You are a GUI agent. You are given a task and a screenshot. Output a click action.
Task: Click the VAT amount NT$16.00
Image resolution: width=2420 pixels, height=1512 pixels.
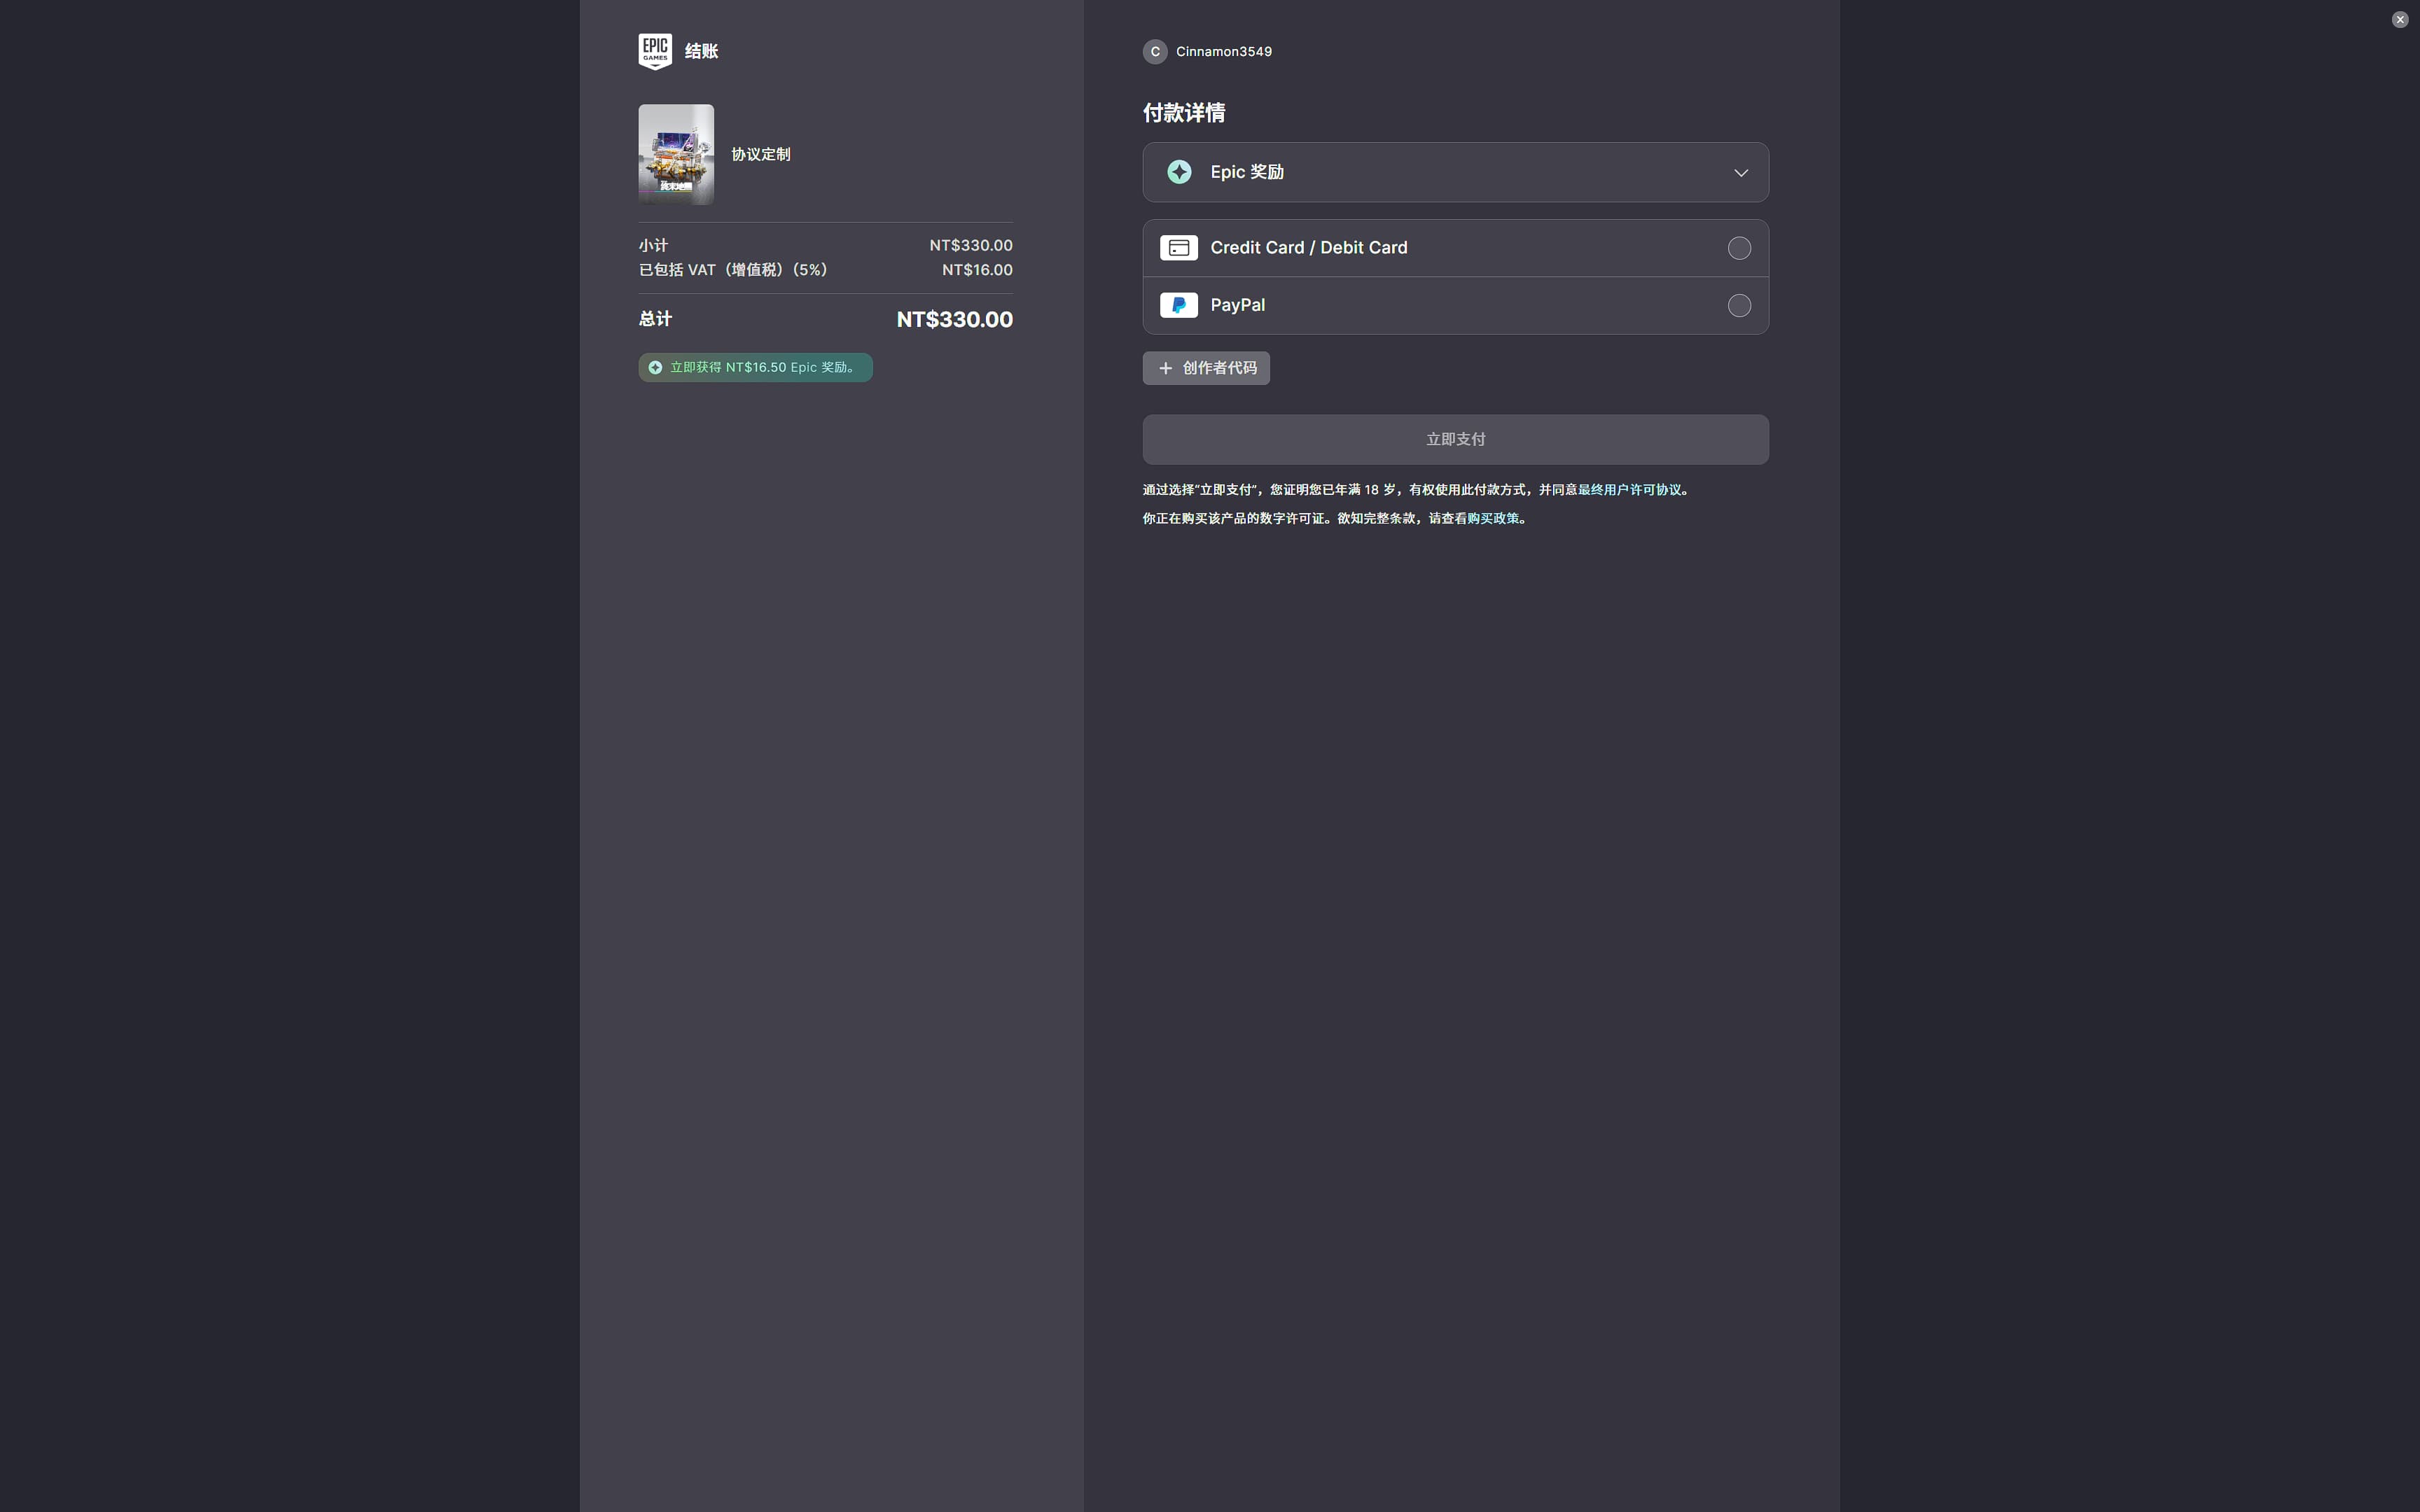click(x=977, y=270)
